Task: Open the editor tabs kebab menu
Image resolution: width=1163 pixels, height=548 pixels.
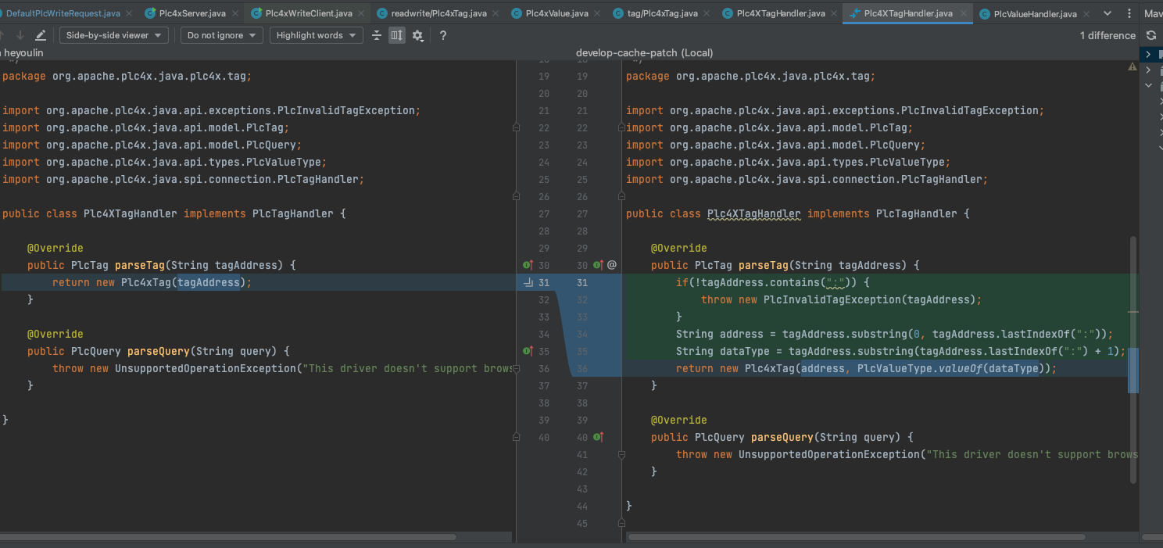Action: [1129, 13]
